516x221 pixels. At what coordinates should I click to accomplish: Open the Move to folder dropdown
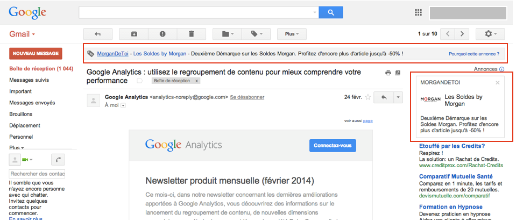point(228,34)
